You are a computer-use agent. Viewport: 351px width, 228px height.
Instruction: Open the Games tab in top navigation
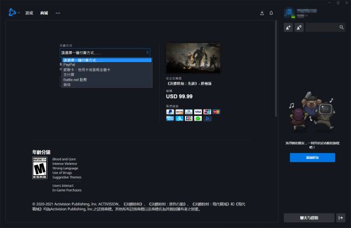point(29,13)
